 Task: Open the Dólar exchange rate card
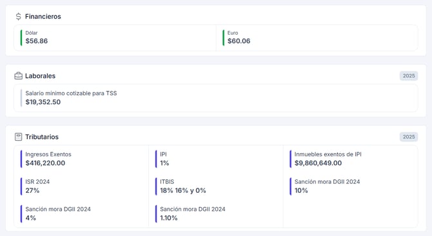(115, 38)
